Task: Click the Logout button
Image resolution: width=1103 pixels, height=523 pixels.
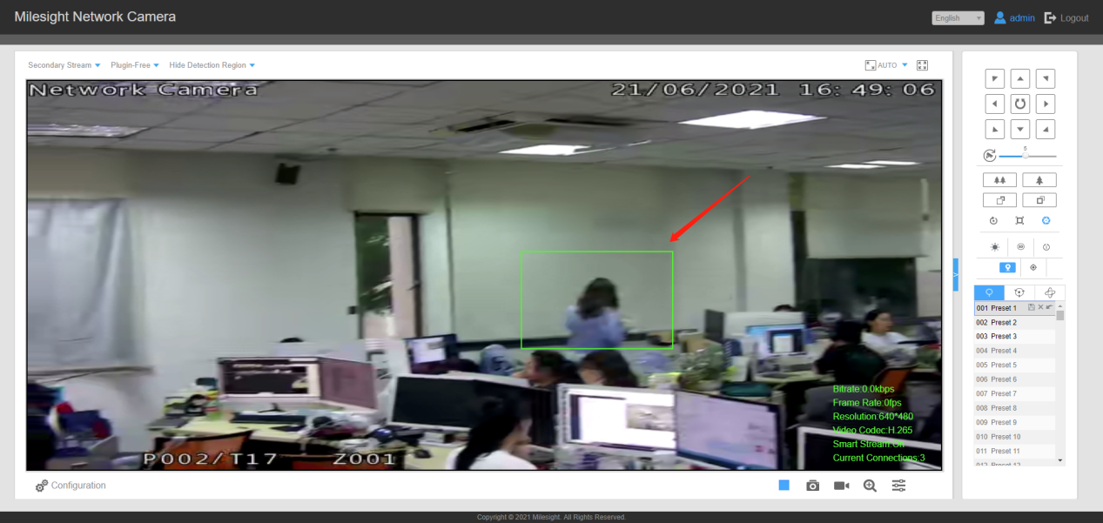Action: point(1066,17)
